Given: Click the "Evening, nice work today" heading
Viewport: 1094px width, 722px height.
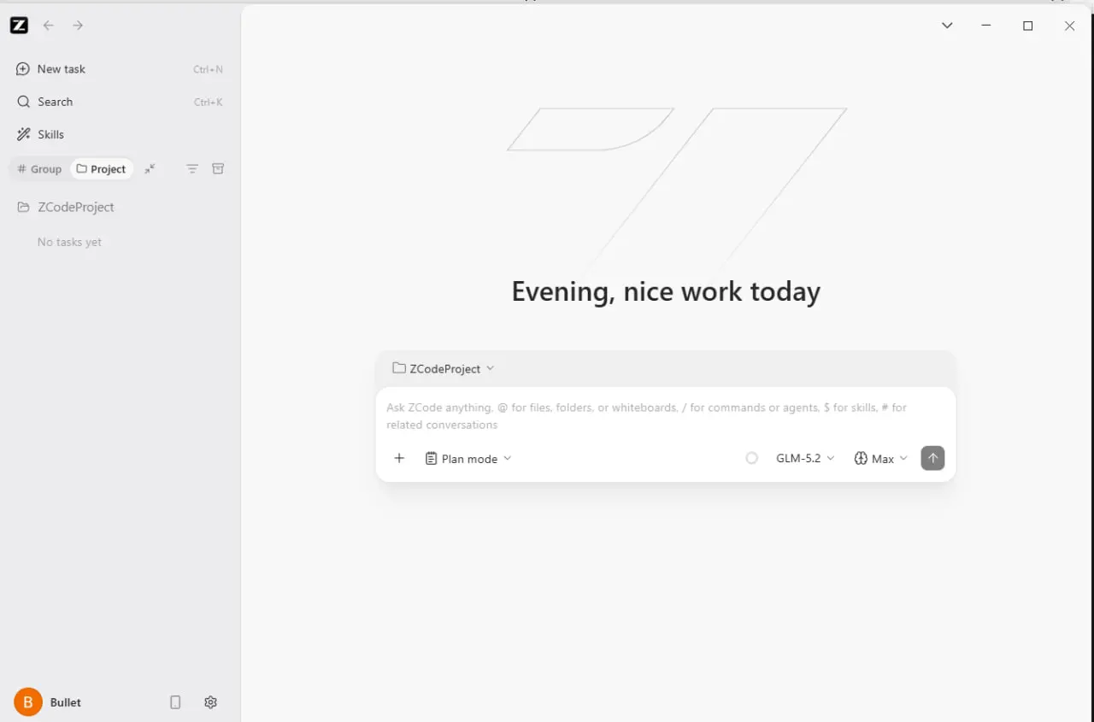Looking at the screenshot, I should point(666,291).
